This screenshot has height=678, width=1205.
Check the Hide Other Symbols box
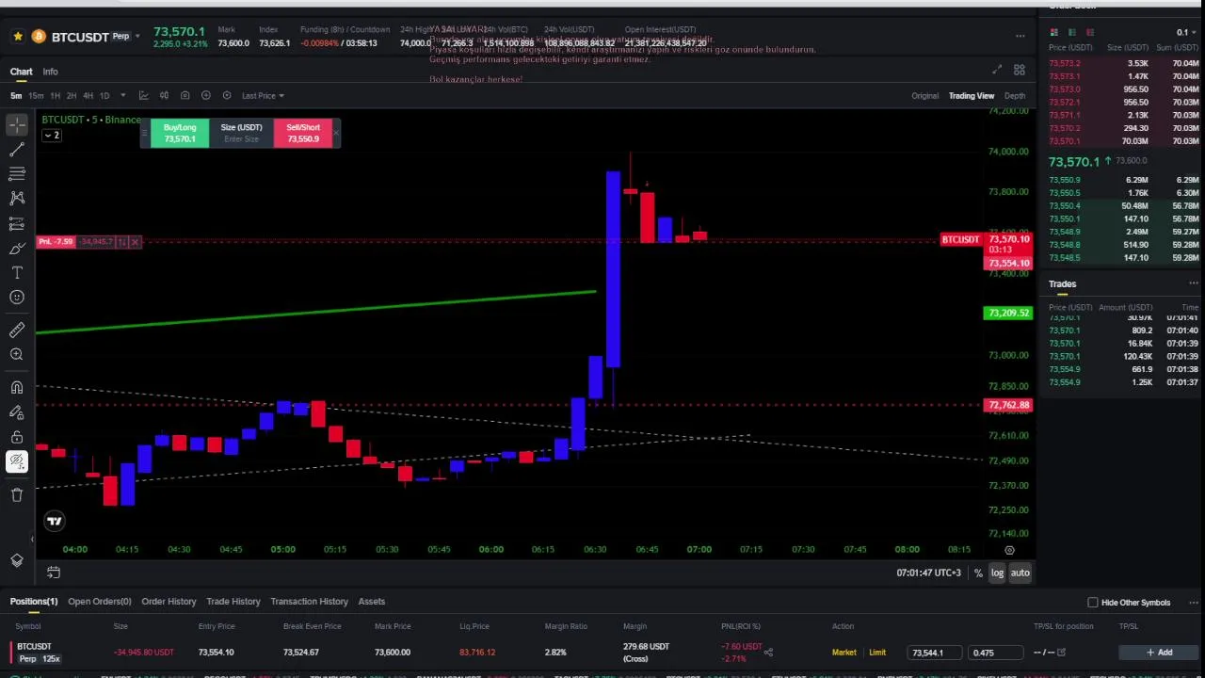[1093, 603]
